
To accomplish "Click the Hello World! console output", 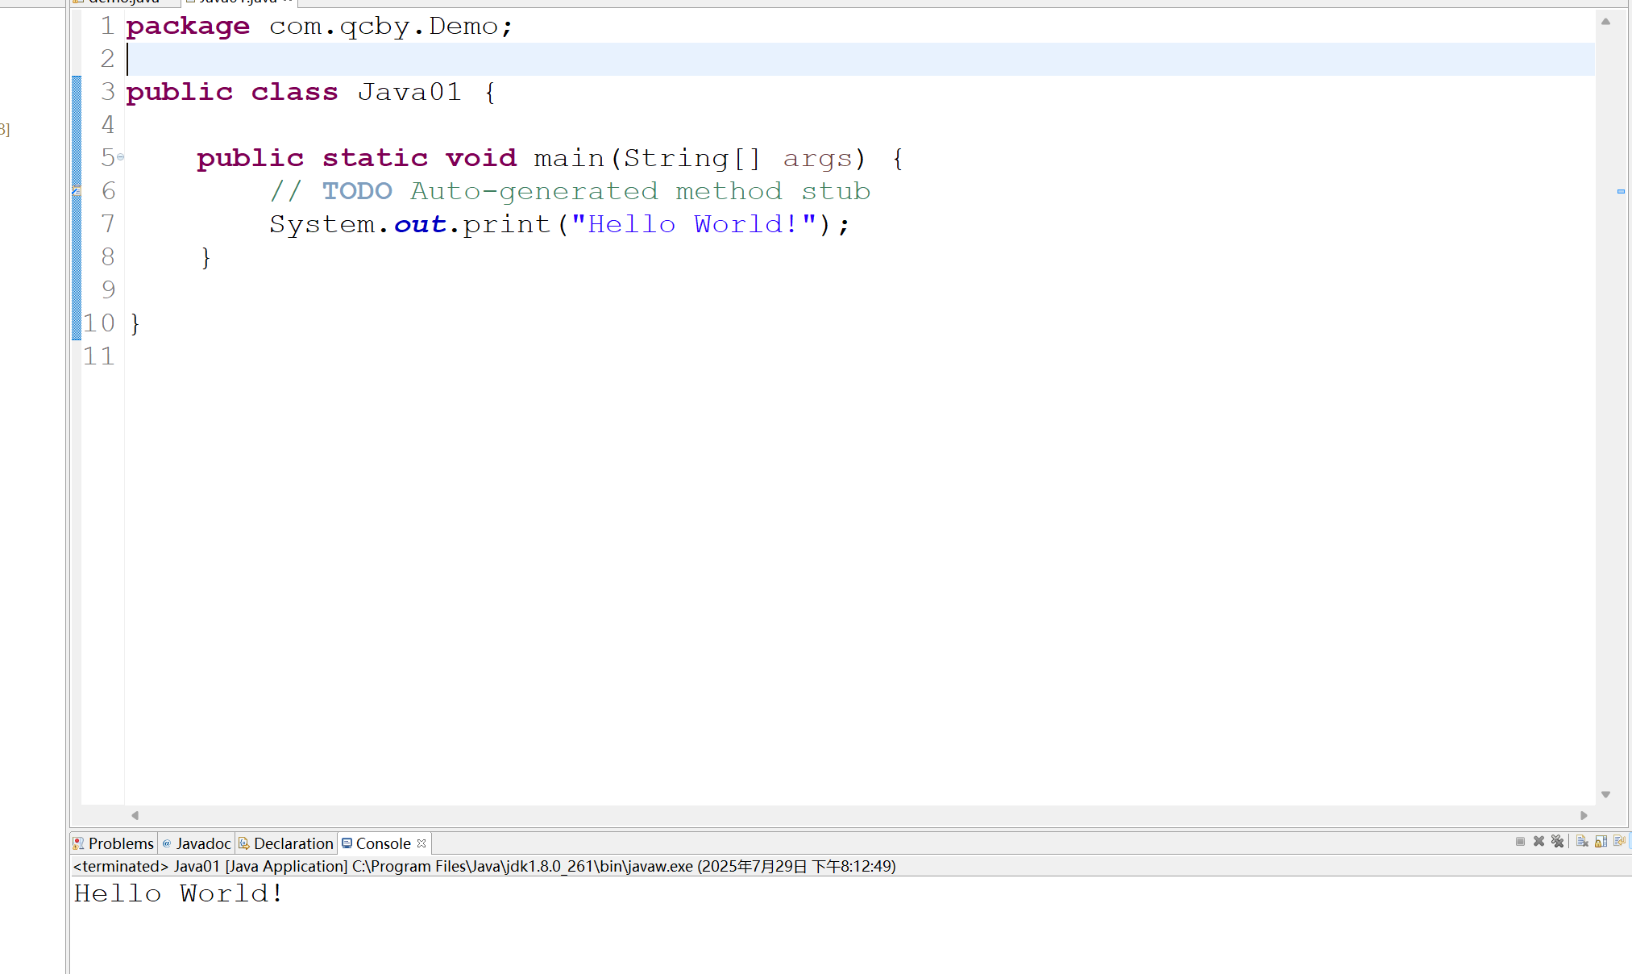I will 178,893.
